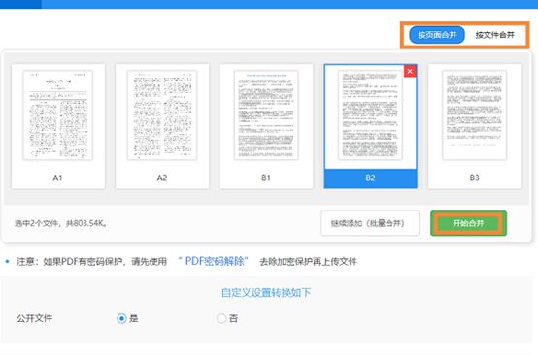538x355 pixels.
Task: Click the 公开文件 label
Action: pyautogui.click(x=35, y=318)
